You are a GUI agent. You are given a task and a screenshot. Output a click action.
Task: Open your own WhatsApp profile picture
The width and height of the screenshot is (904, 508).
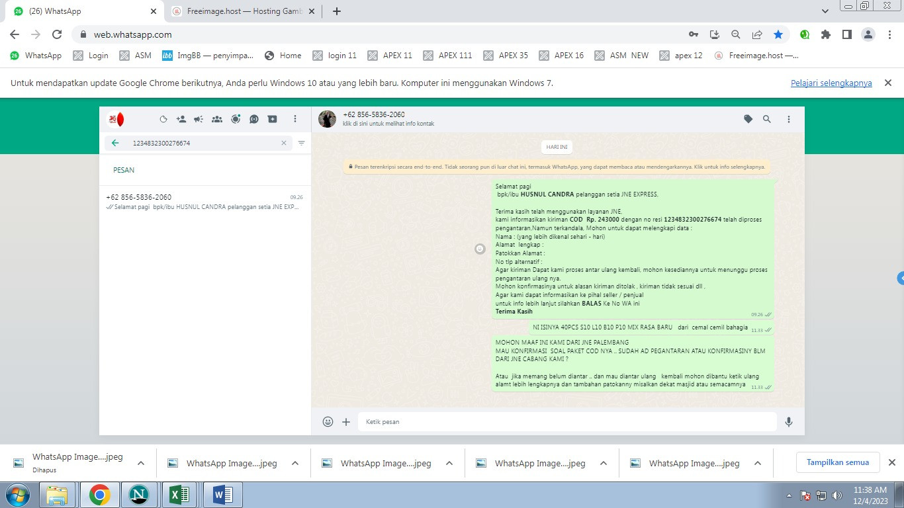116,119
